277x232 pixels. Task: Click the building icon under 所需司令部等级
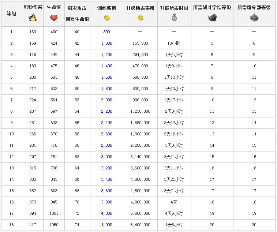254,17
